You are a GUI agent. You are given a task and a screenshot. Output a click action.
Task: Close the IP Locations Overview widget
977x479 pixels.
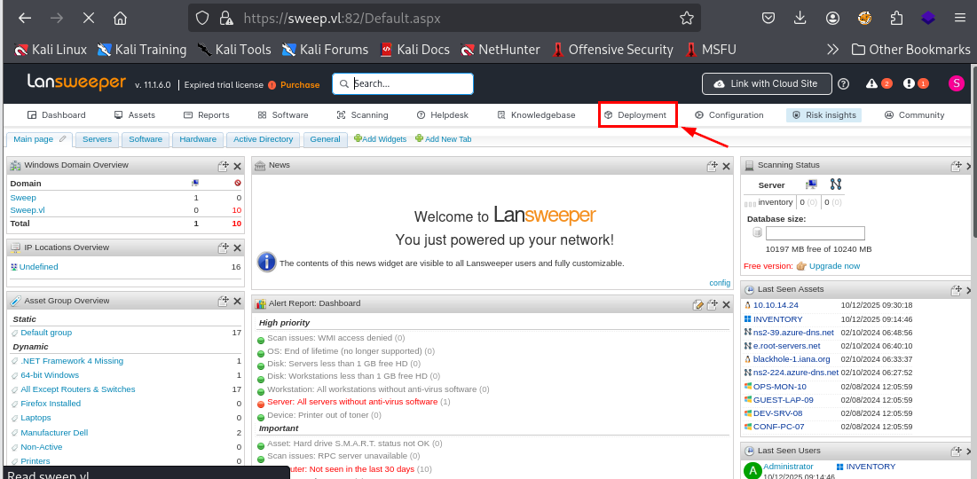(x=237, y=248)
